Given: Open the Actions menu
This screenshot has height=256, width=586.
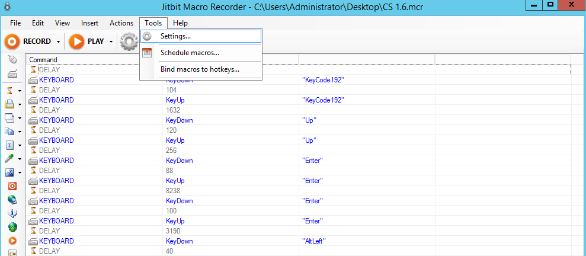Looking at the screenshot, I should coord(121,23).
